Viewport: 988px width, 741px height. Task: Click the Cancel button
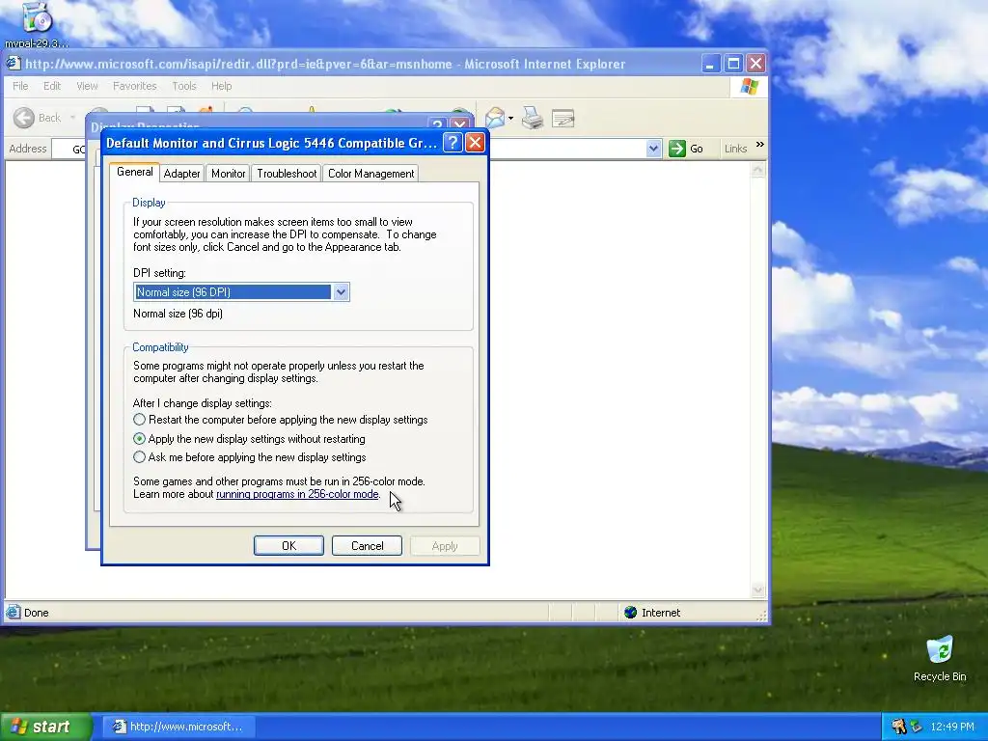[x=367, y=546]
